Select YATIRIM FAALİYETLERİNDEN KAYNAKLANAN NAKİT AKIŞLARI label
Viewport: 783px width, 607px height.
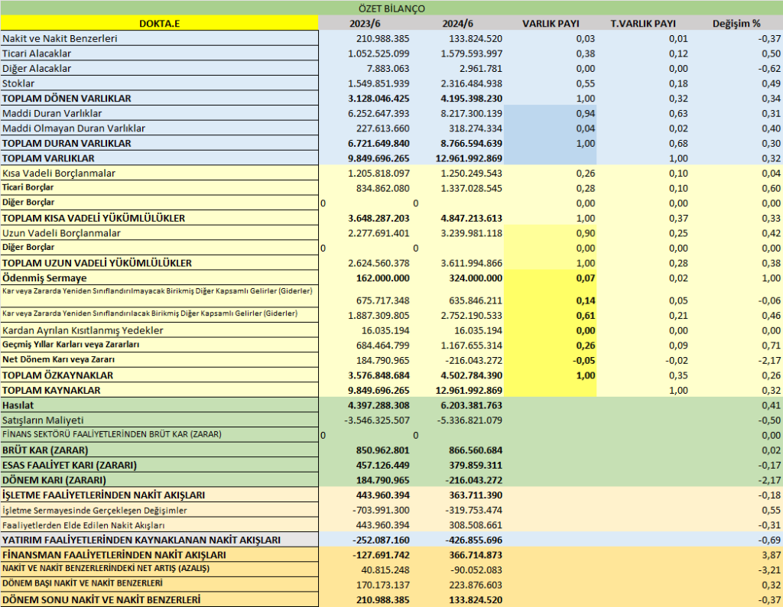[x=159, y=540]
